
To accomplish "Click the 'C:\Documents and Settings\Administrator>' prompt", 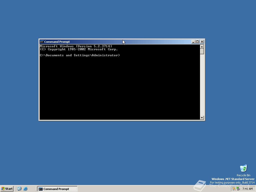I will [x=80, y=55].
